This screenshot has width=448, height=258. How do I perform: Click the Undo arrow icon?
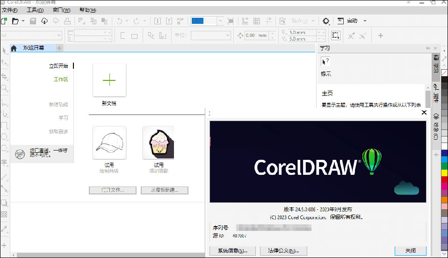click(x=119, y=21)
